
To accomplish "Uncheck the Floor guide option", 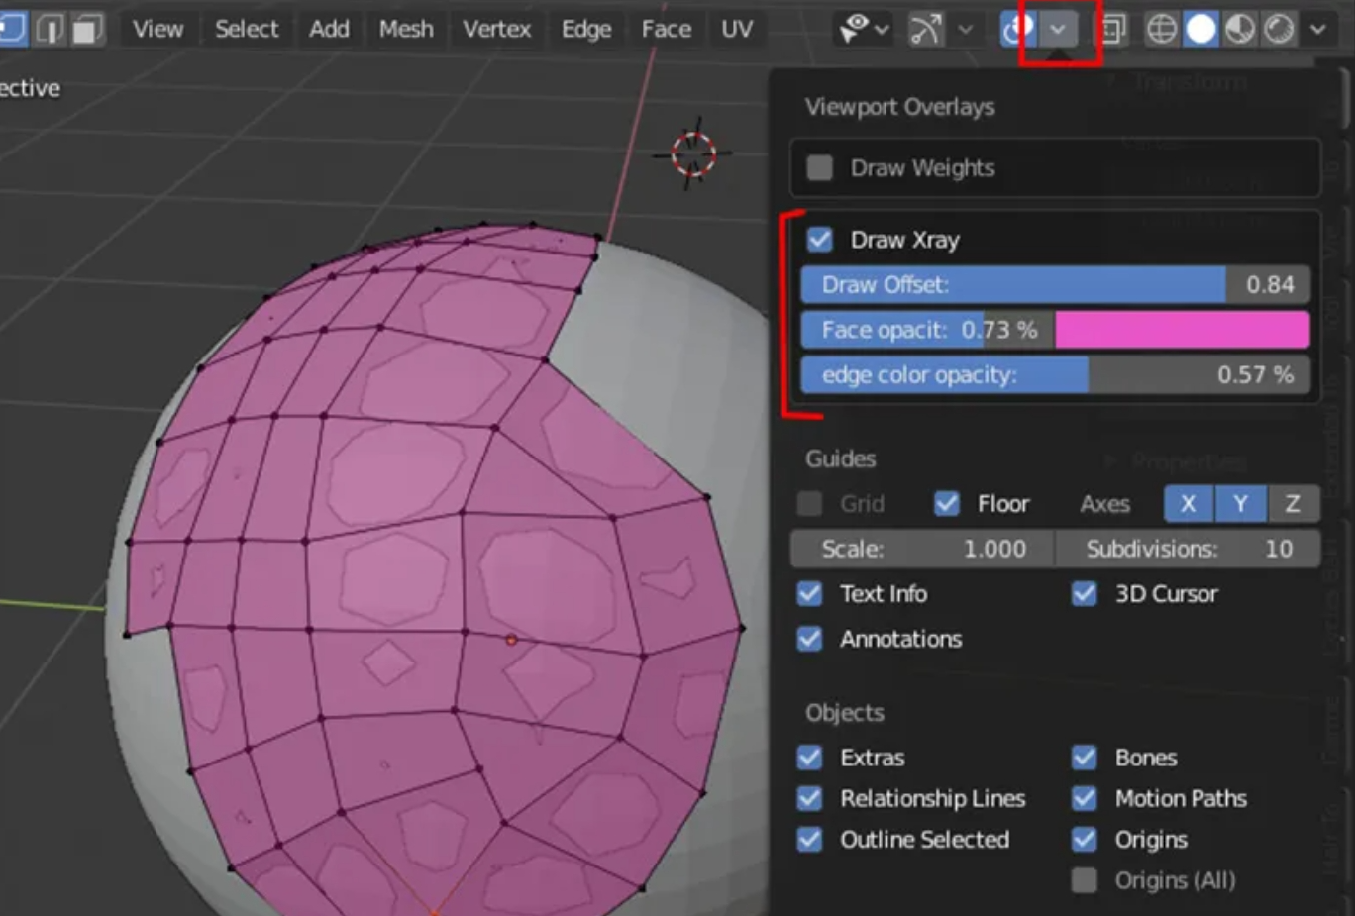I will coord(946,503).
